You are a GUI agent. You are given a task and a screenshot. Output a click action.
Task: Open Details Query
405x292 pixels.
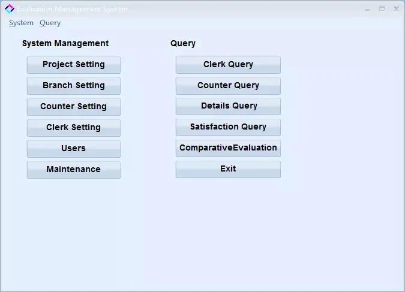[x=228, y=106]
